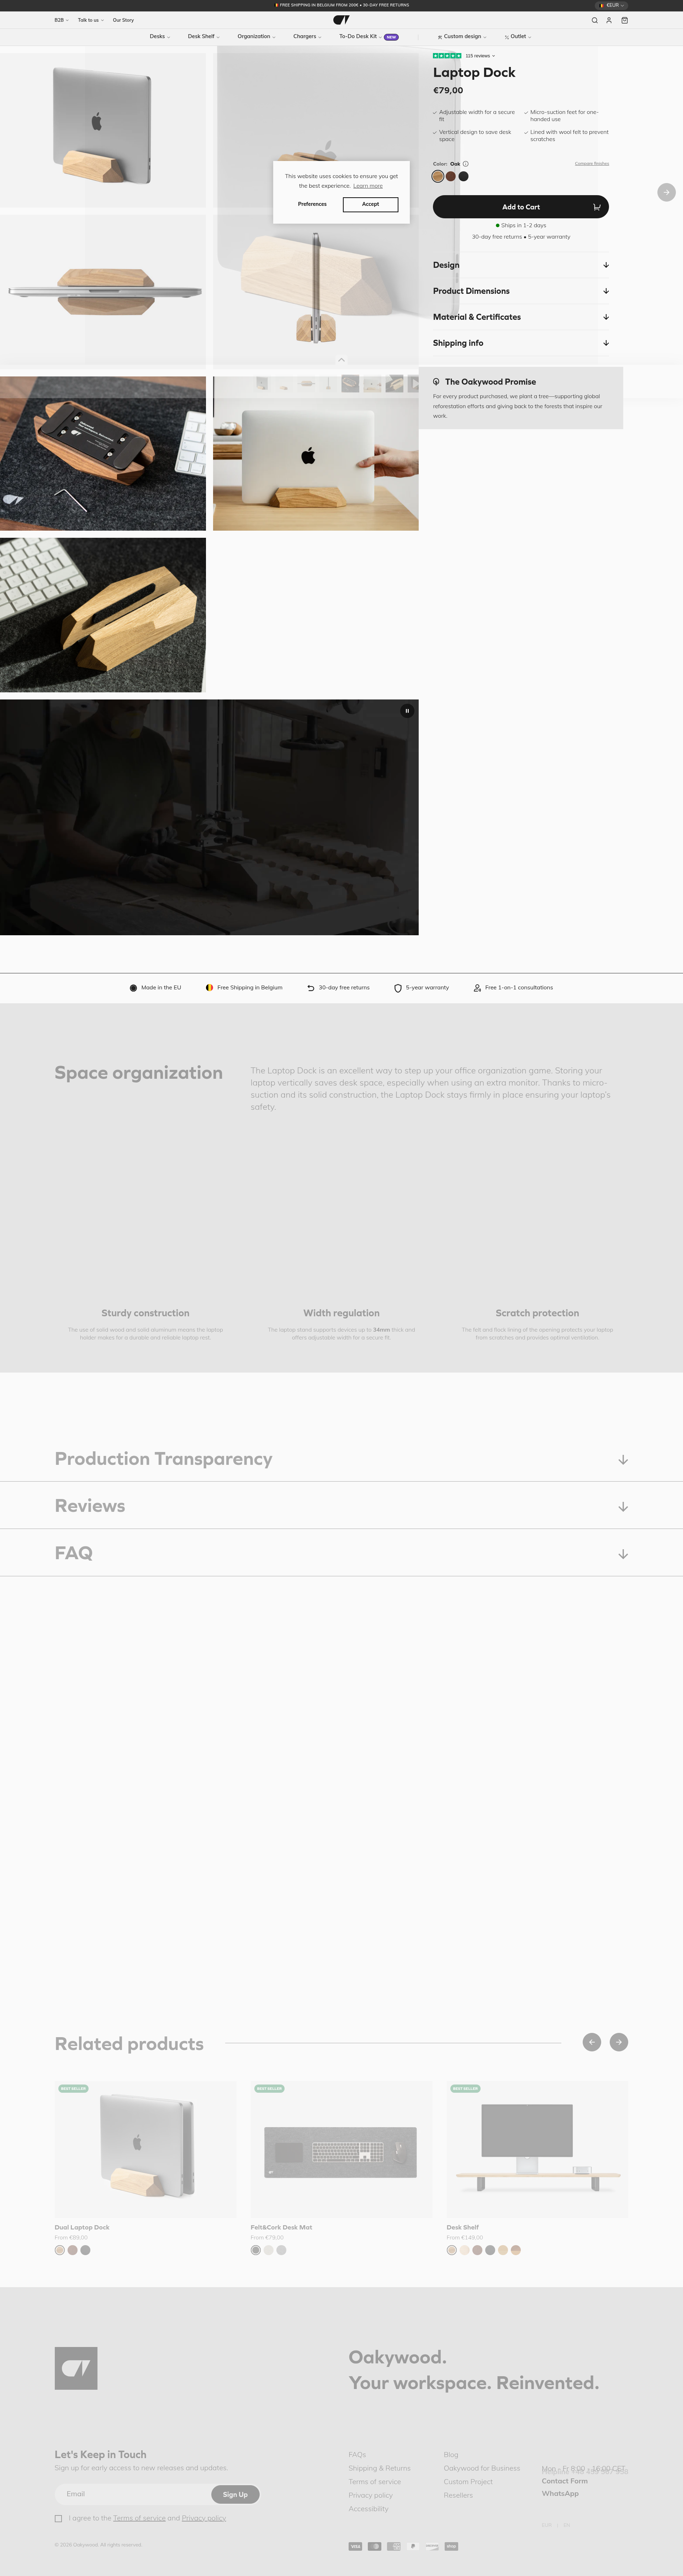Open the Dual Laptop Dock product image
This screenshot has height=2576, width=683.
click(x=146, y=2150)
